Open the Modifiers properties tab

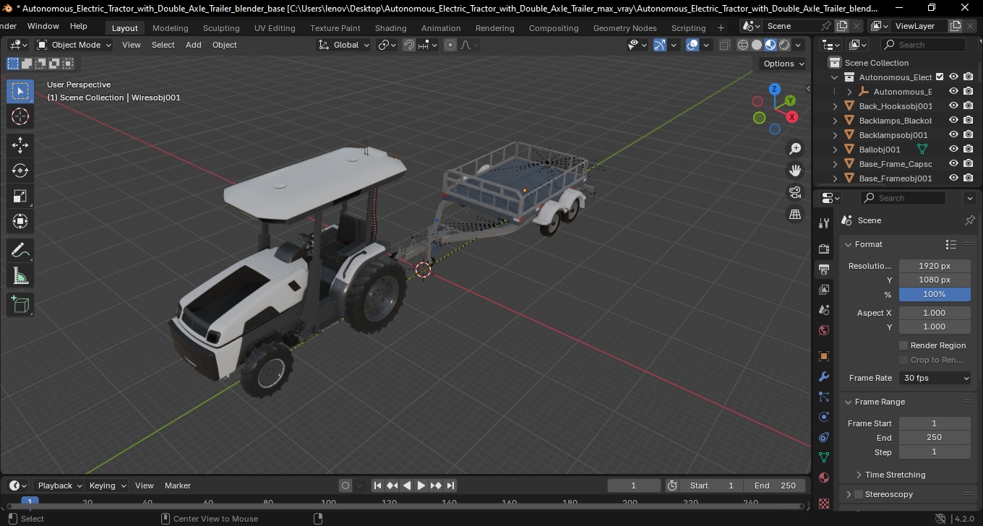pos(824,376)
